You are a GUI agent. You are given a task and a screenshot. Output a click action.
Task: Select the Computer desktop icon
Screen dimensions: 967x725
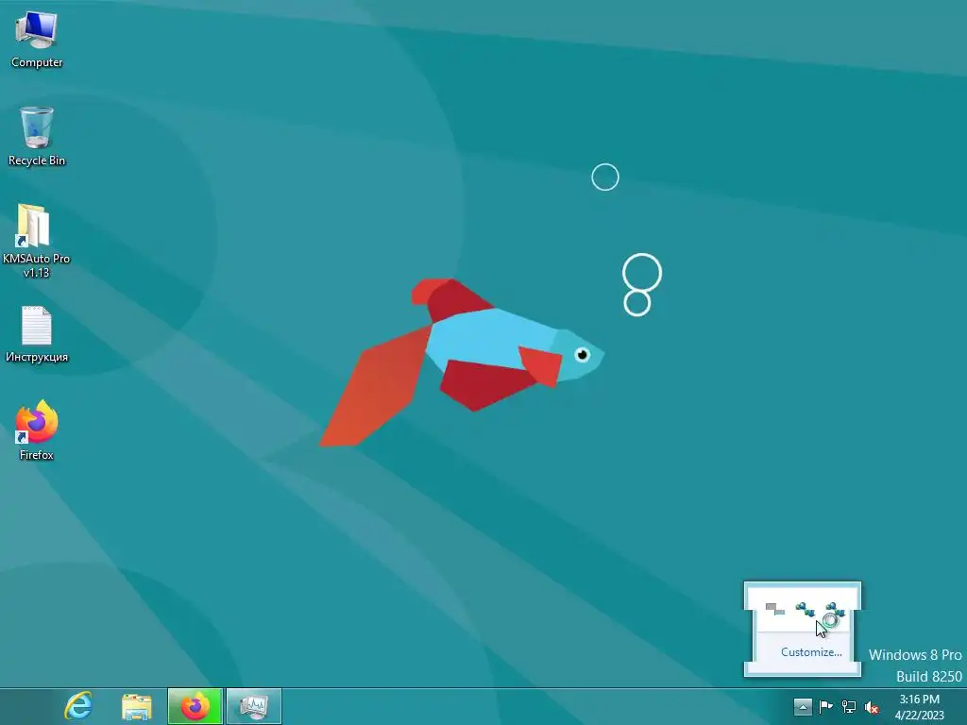click(37, 40)
